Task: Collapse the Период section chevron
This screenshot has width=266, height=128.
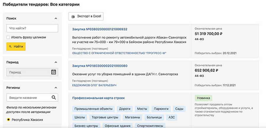Action: (56, 62)
